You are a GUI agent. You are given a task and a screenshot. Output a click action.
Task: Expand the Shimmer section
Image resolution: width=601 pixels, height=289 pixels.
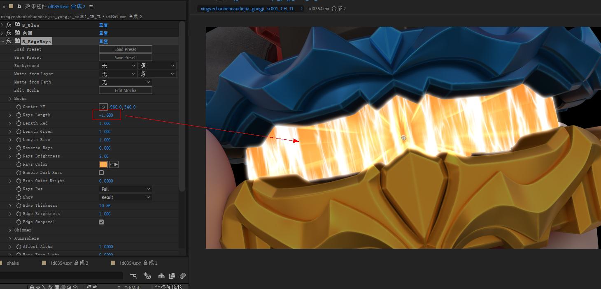point(10,230)
